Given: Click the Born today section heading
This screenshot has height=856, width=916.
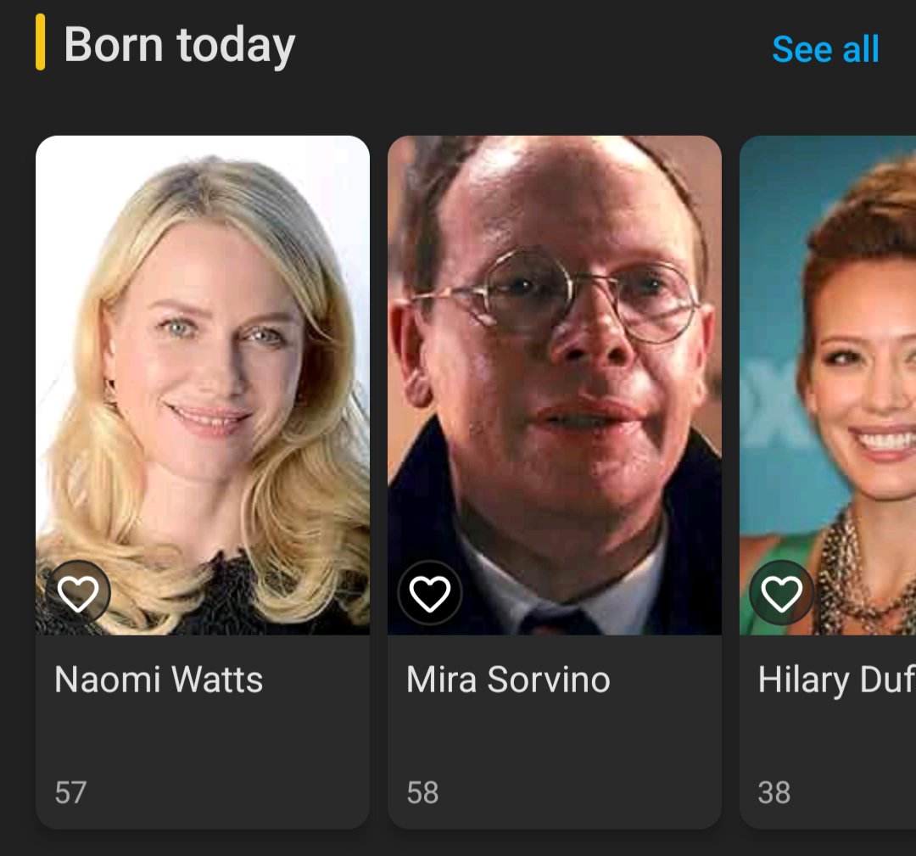Looking at the screenshot, I should pos(179,45).
